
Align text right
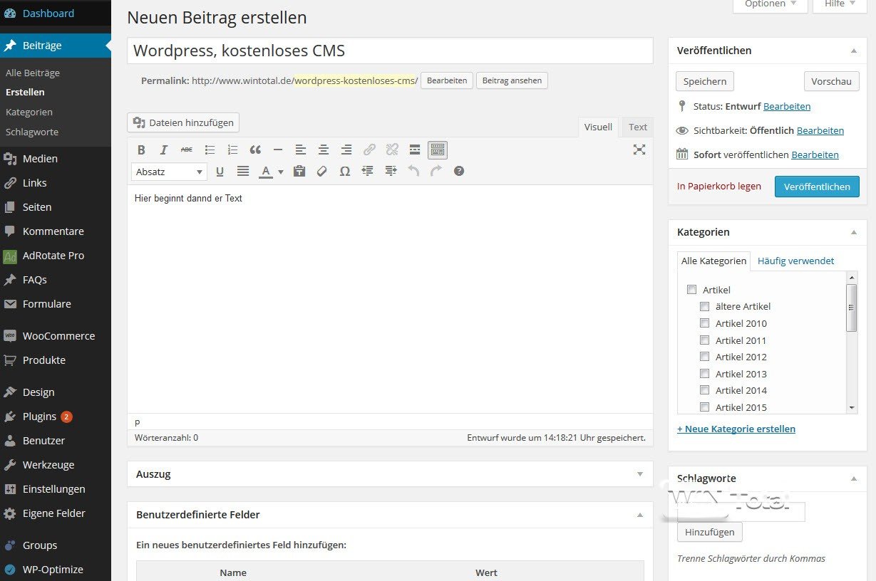[346, 150]
